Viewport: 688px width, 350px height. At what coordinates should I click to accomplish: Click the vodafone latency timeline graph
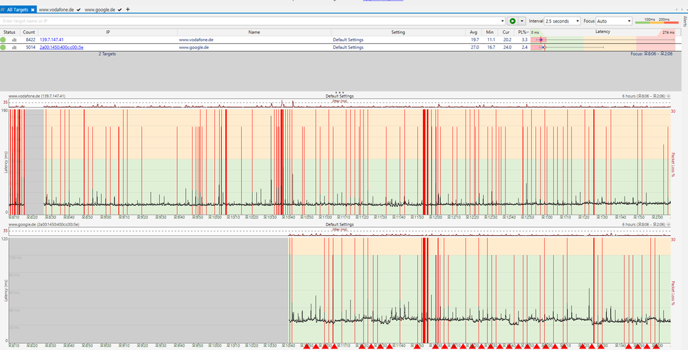pyautogui.click(x=340, y=162)
